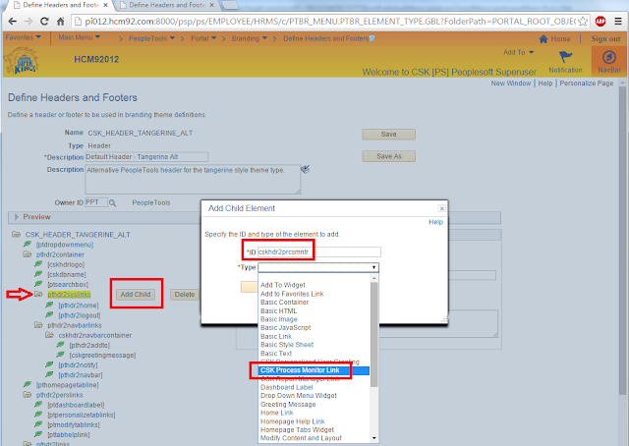Click the Home house icon
The image size is (629, 446).
(x=543, y=39)
